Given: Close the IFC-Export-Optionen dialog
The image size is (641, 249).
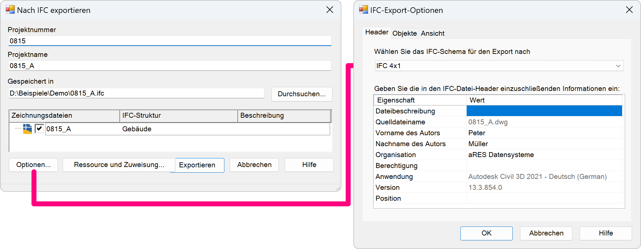Looking at the screenshot, I should pyautogui.click(x=629, y=10).
